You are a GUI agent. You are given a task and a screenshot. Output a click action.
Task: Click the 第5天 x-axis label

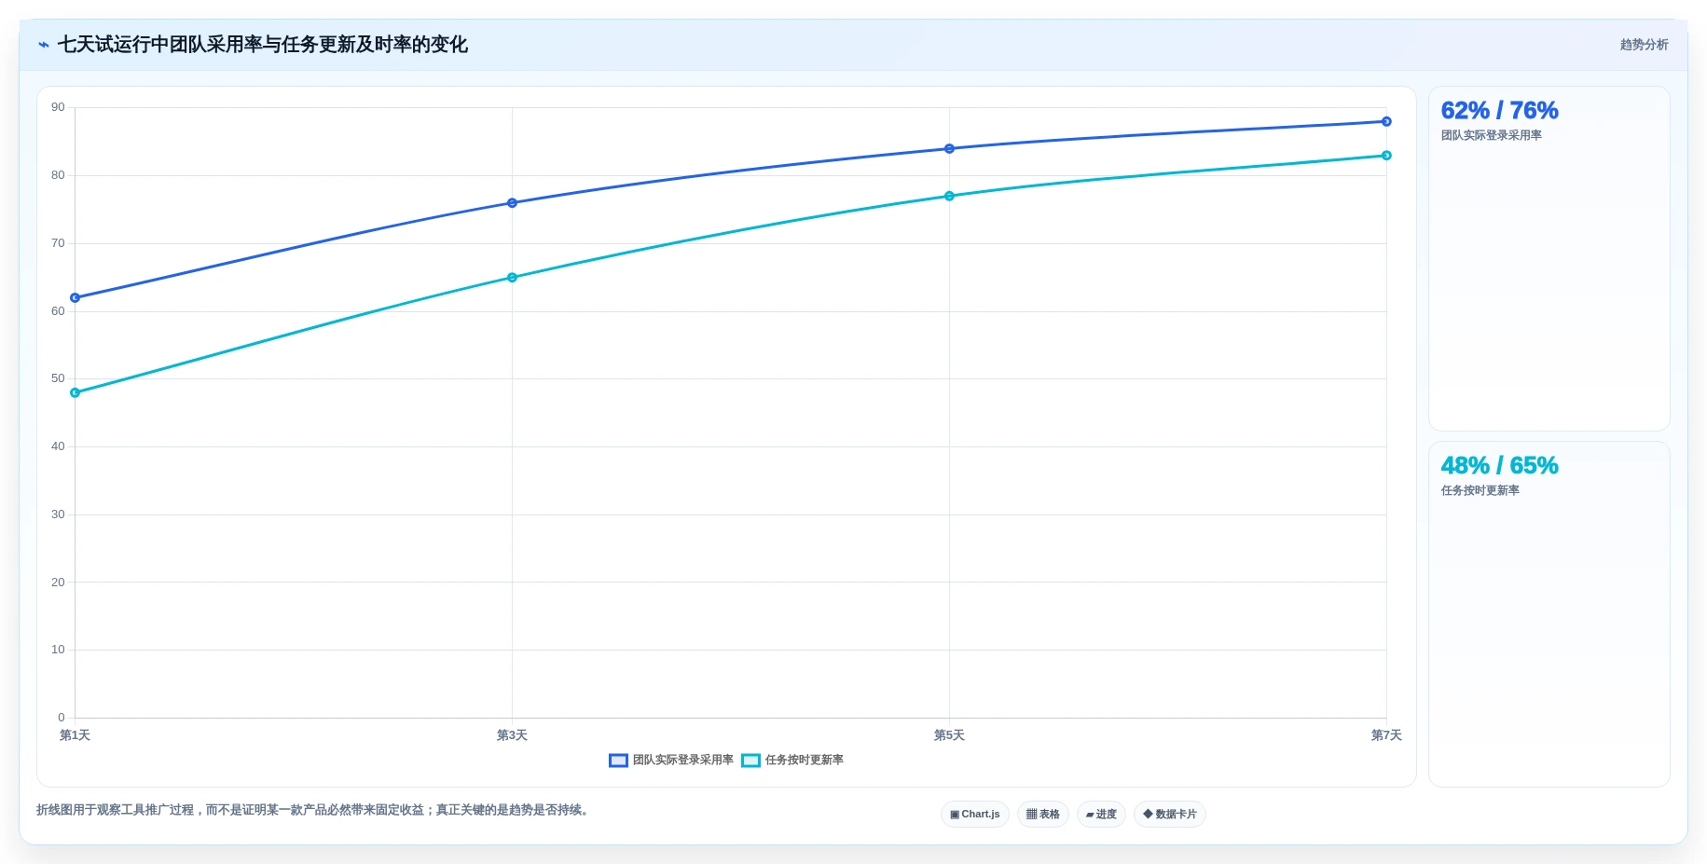click(949, 736)
